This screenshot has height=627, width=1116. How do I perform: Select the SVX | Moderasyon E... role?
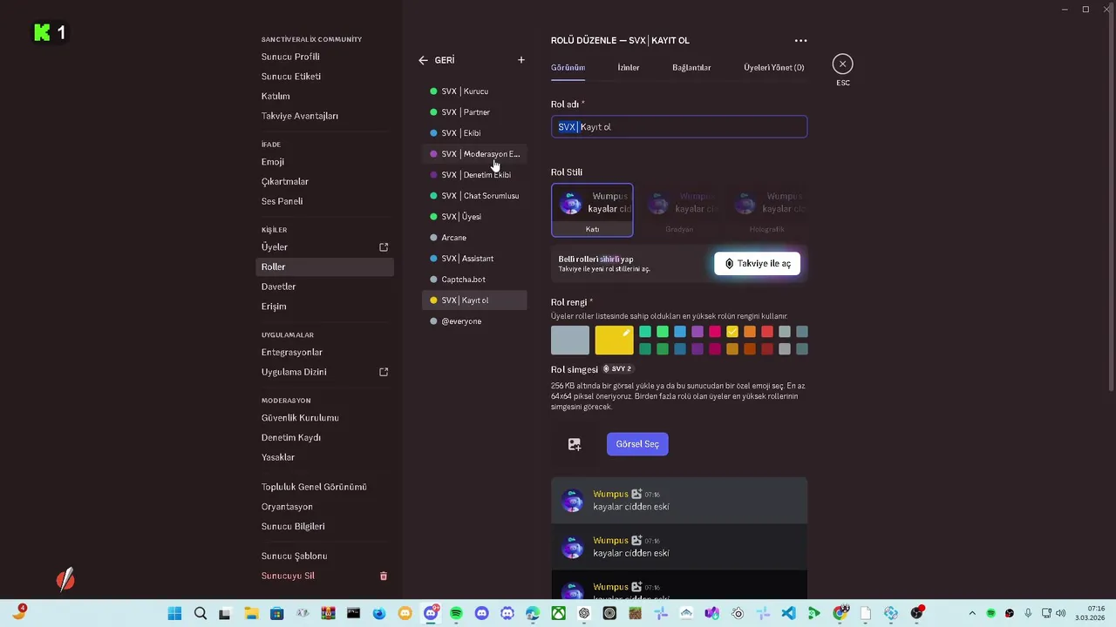pyautogui.click(x=474, y=154)
